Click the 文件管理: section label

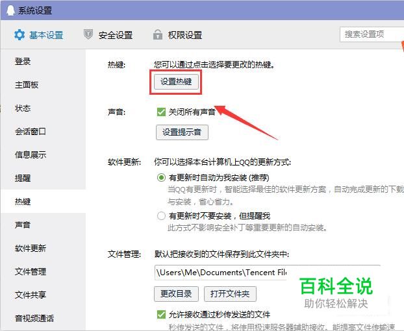click(x=124, y=254)
